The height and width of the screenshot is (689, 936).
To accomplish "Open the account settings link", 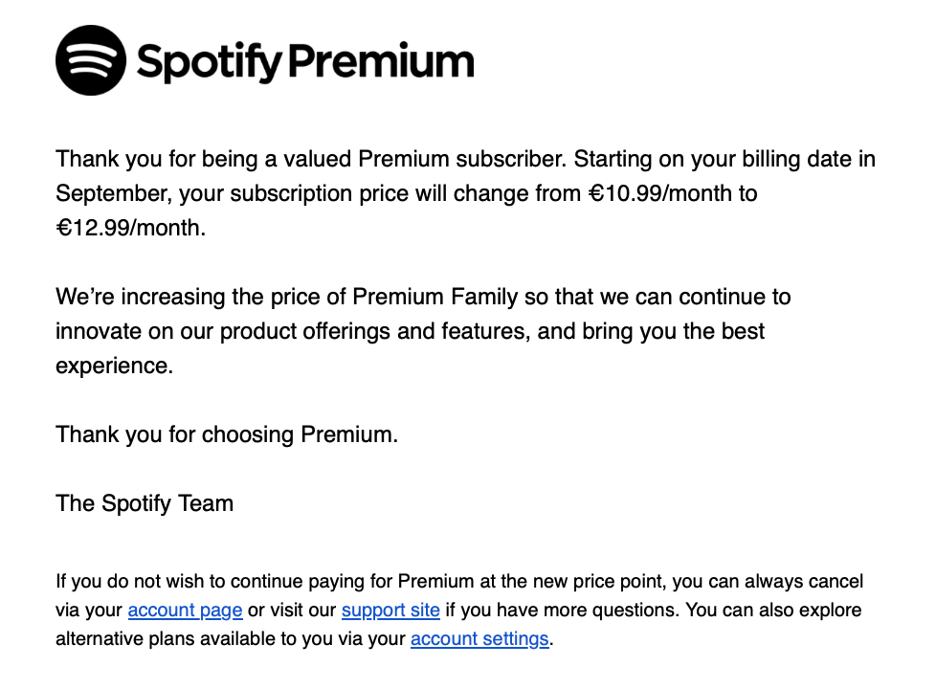I will pyautogui.click(x=479, y=638).
